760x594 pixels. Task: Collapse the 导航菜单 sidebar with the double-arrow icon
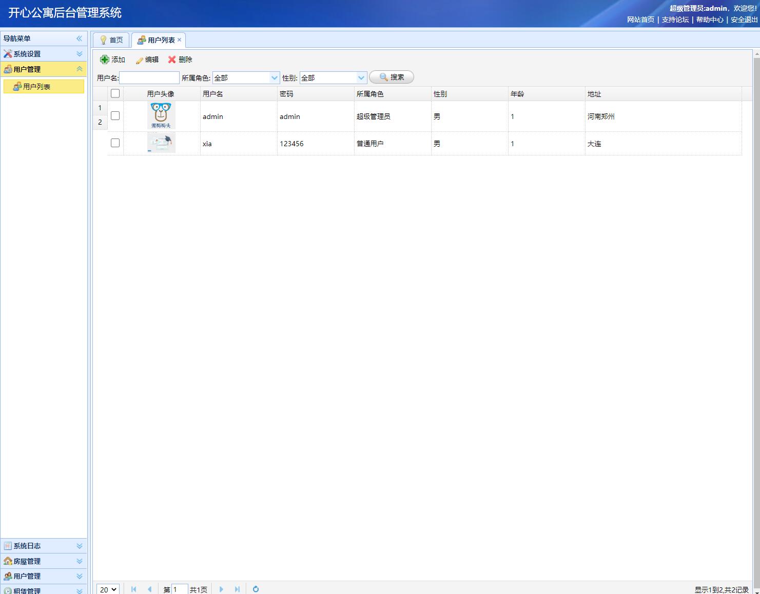click(x=79, y=38)
